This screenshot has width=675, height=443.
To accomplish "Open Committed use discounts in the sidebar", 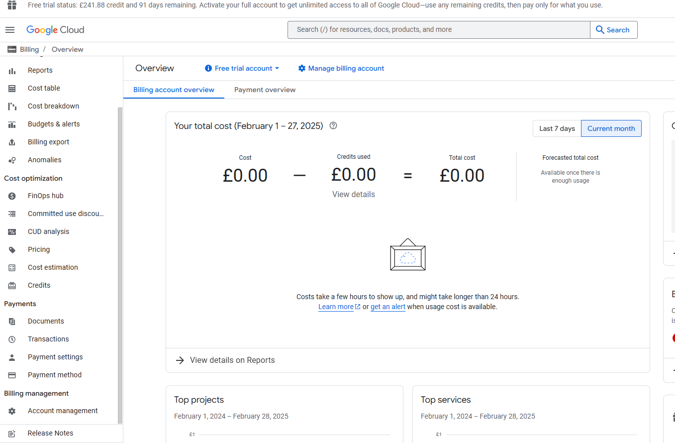I will click(x=66, y=214).
